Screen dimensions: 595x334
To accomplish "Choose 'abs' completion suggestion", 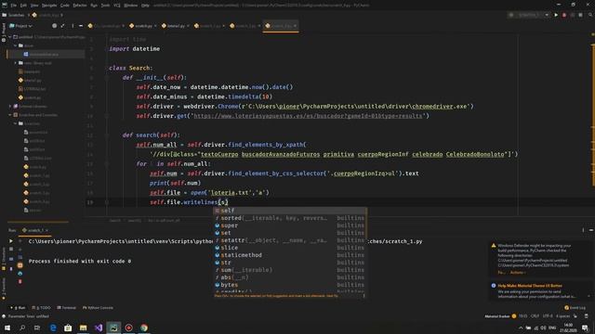I will (x=290, y=277).
